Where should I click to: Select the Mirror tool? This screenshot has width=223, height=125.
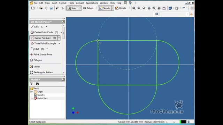coord(35,67)
